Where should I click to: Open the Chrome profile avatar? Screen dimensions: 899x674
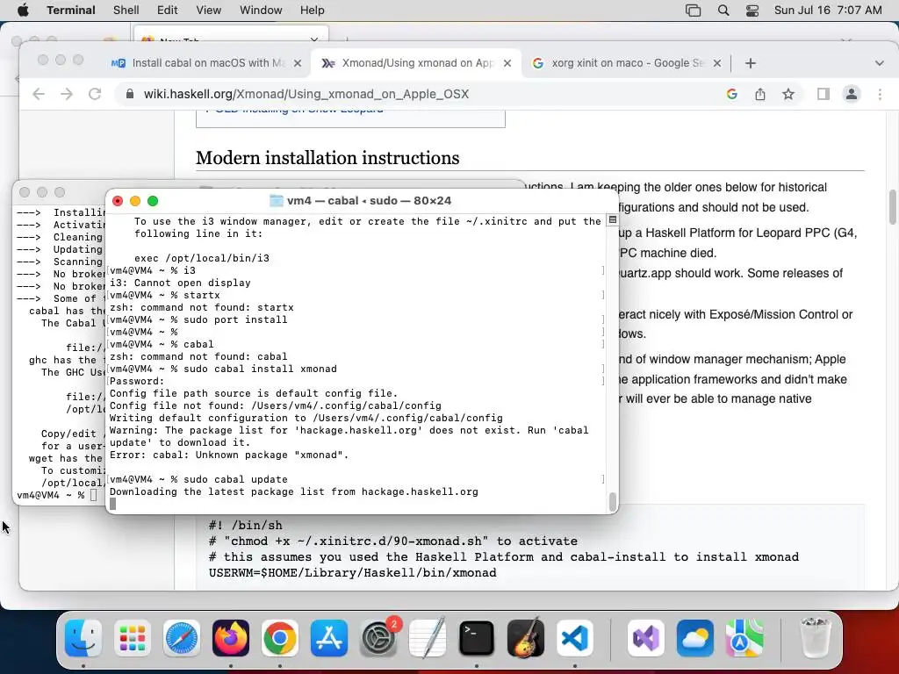coord(852,94)
